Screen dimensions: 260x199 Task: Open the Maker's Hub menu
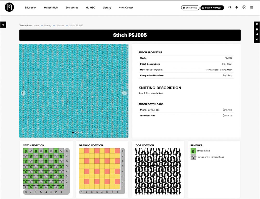[x=51, y=8]
